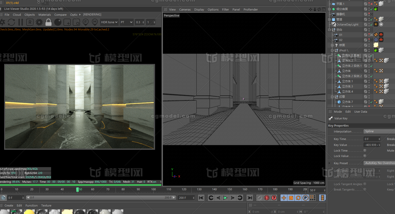The height and width of the screenshot is (214, 395).
Task: Toggle rotation keyframe recording icon
Action: click(x=298, y=198)
